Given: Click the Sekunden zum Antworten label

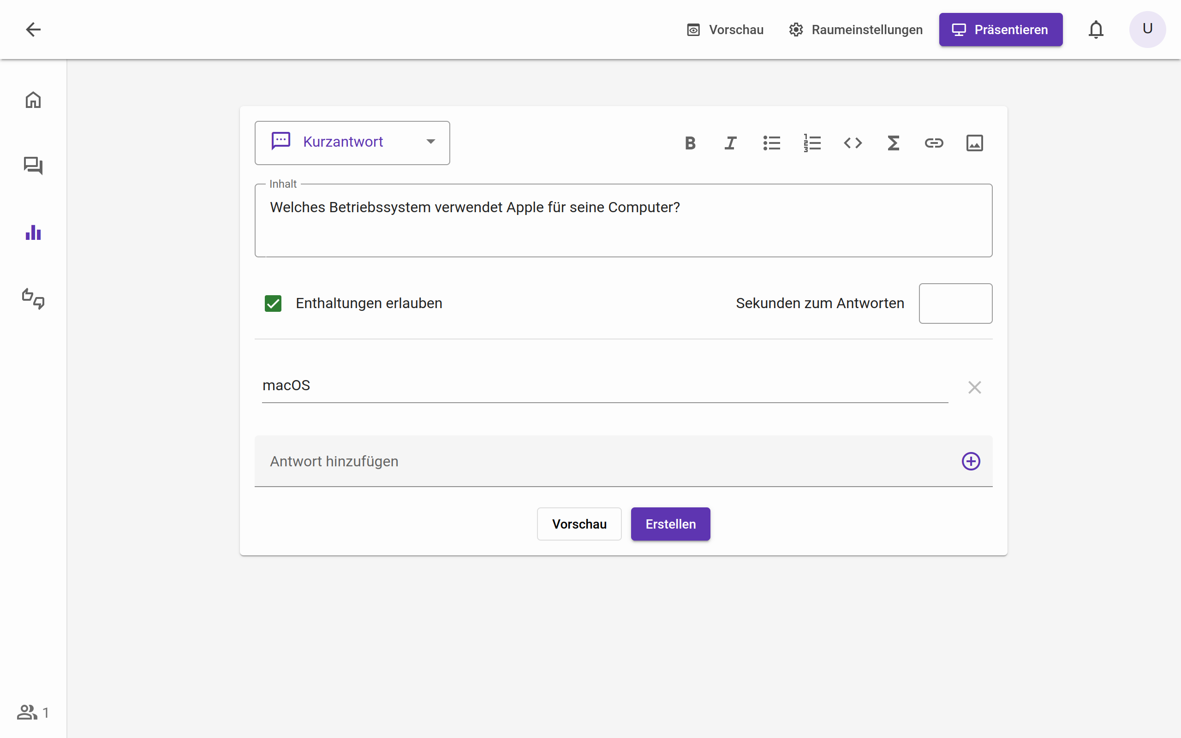Looking at the screenshot, I should click(820, 303).
